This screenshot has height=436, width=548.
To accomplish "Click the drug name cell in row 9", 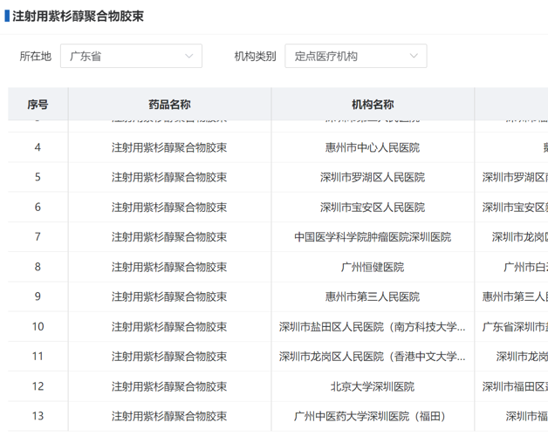I will 169,296.
